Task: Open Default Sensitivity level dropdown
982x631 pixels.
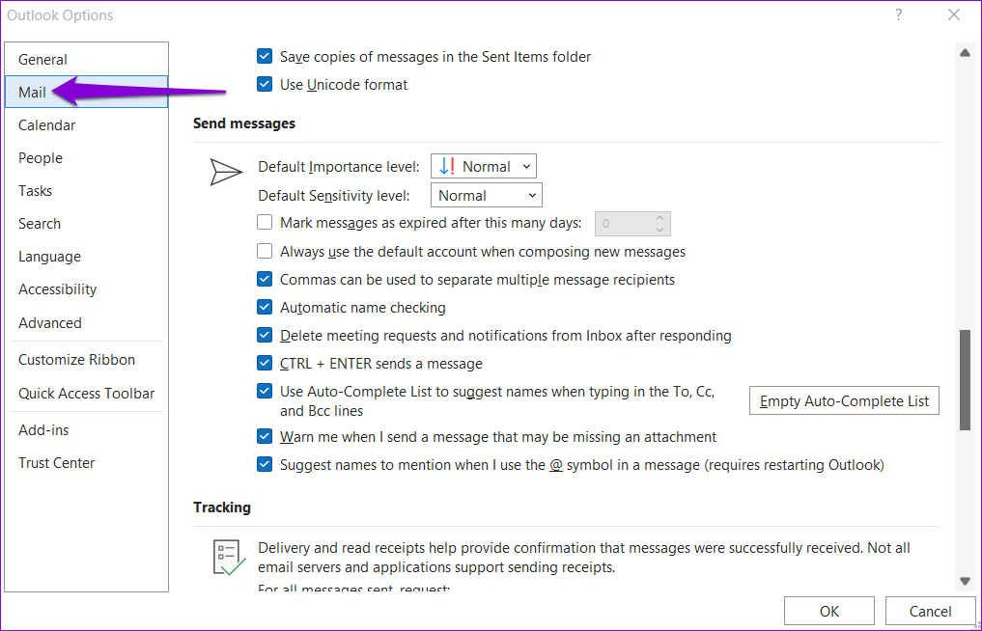Action: coord(487,195)
